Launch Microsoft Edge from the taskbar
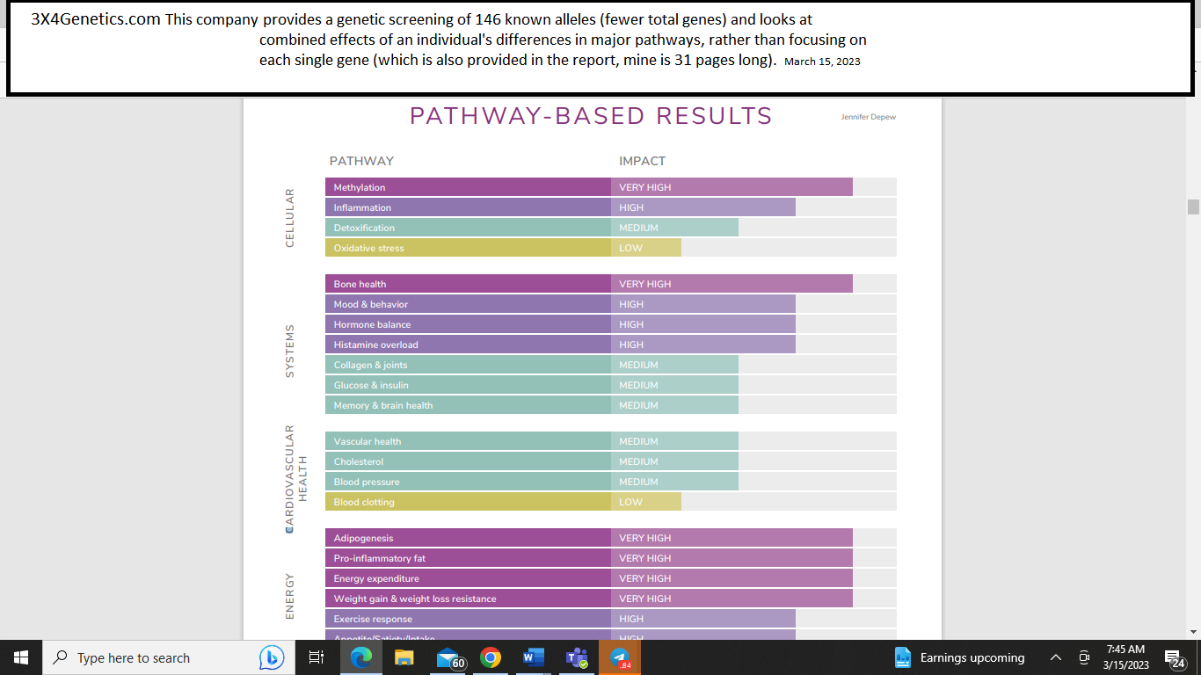This screenshot has width=1201, height=675. pos(360,657)
